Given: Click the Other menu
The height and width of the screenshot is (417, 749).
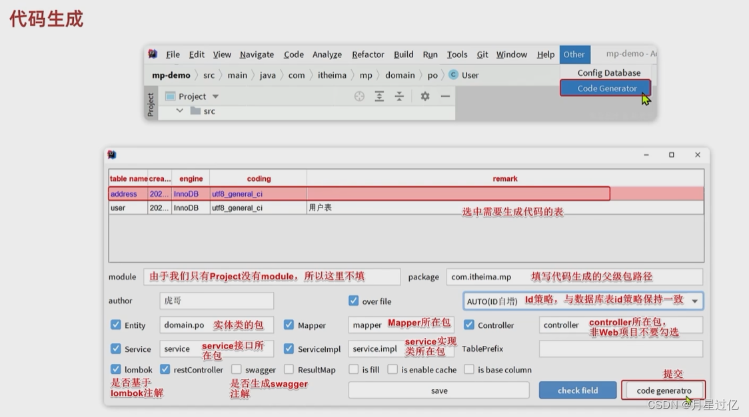Looking at the screenshot, I should tap(574, 55).
